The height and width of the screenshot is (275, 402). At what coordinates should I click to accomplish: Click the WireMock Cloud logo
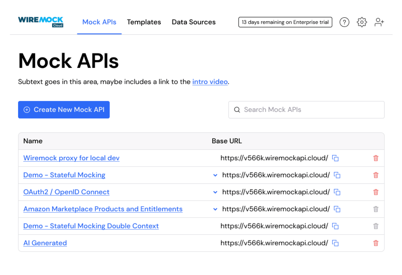tap(40, 22)
